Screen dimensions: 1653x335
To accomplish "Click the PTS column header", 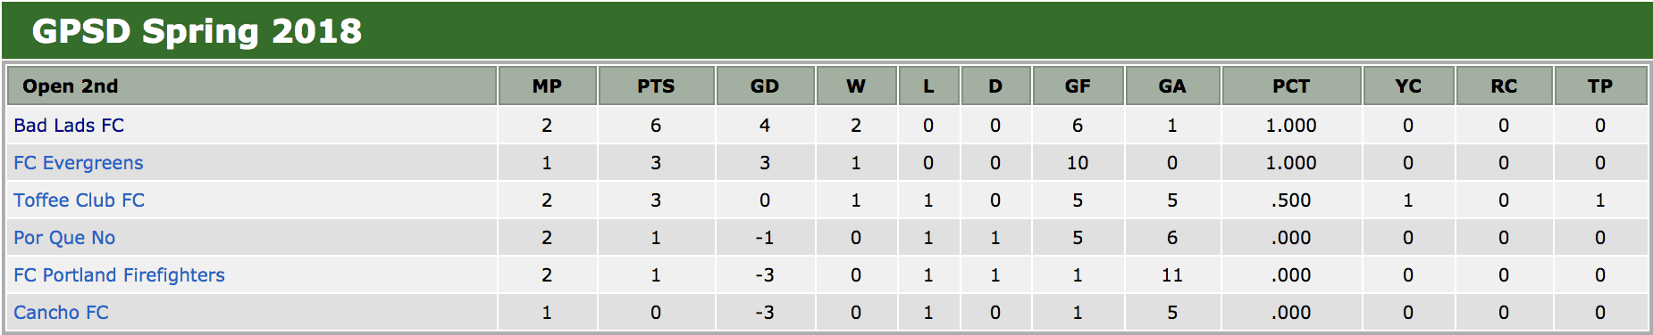I will pyautogui.click(x=656, y=86).
